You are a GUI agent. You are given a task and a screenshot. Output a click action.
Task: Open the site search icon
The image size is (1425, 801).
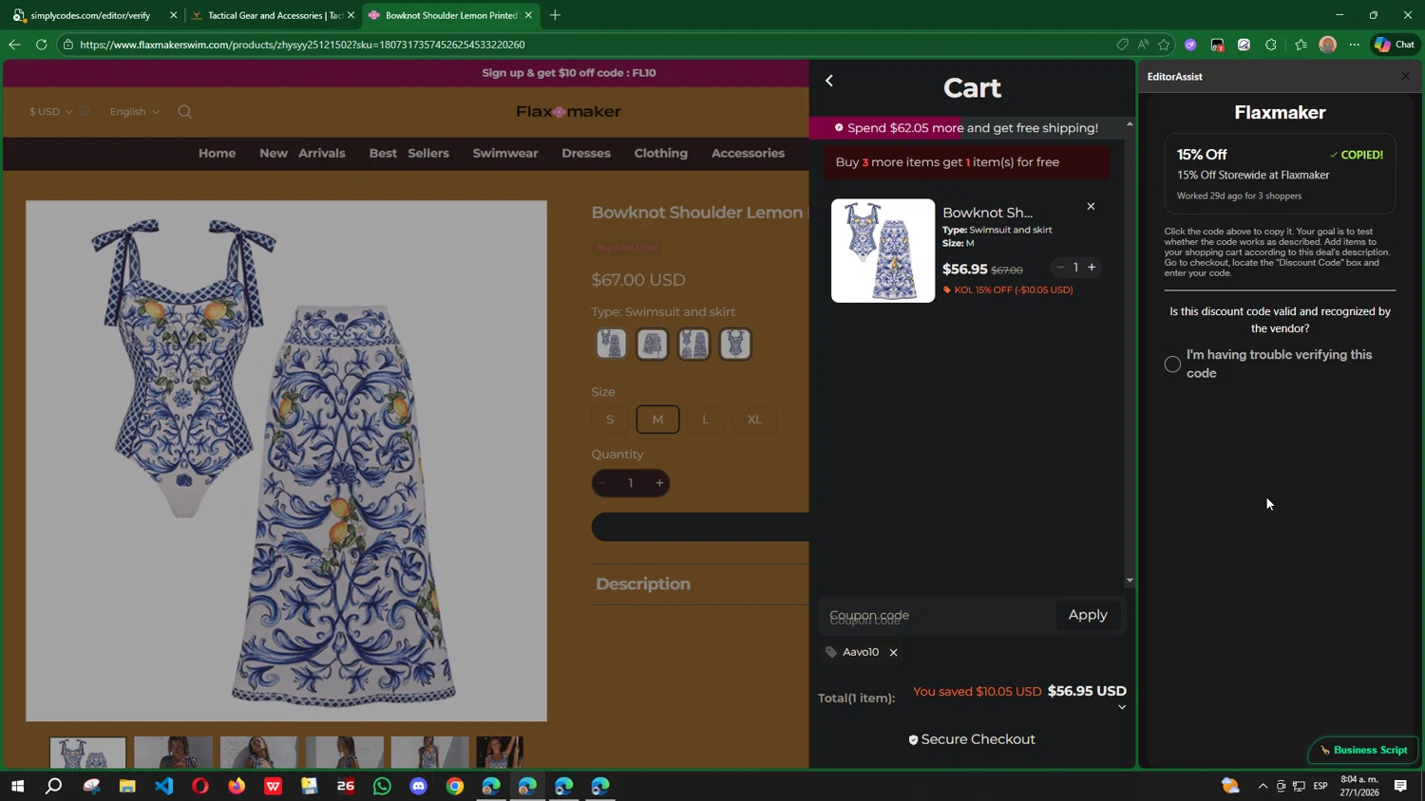[x=185, y=112]
